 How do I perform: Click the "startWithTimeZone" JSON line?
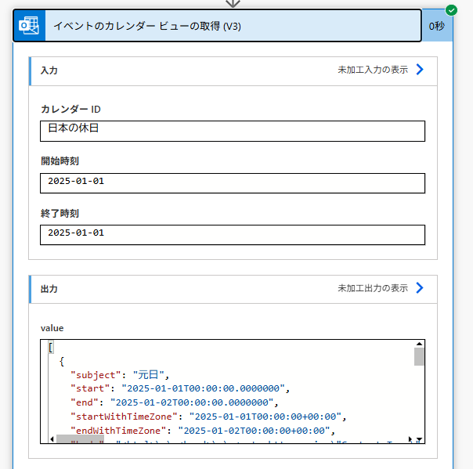click(x=208, y=417)
